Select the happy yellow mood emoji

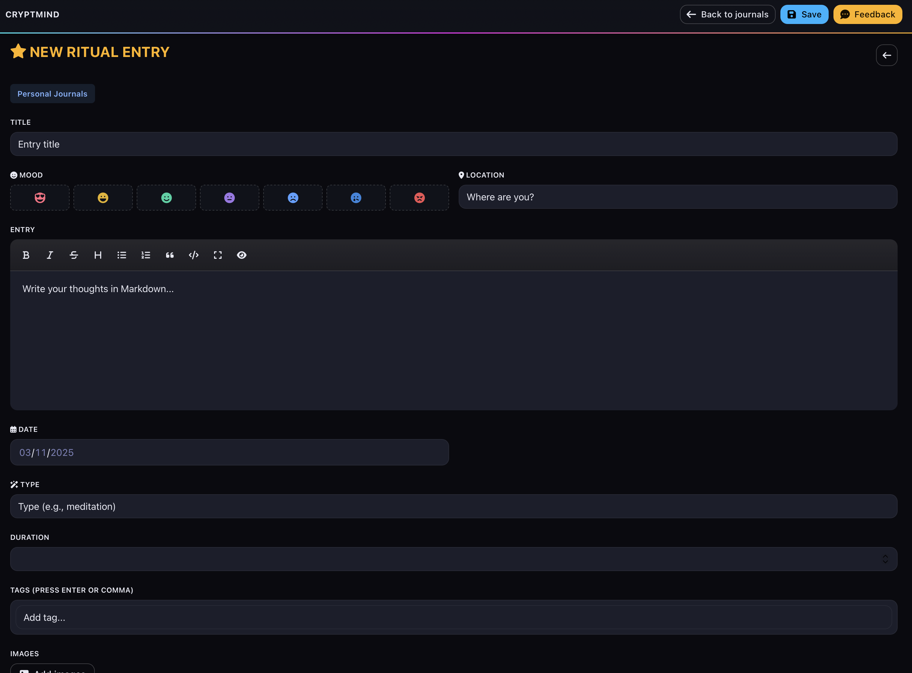[x=103, y=198]
